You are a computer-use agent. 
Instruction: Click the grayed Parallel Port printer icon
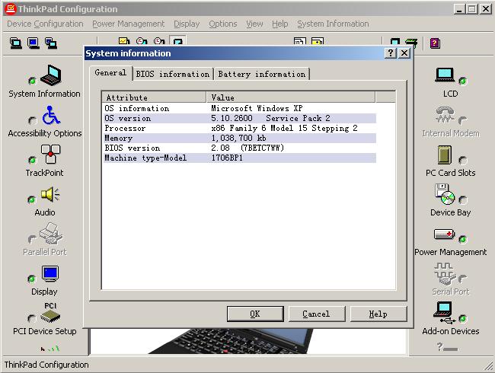(50, 234)
